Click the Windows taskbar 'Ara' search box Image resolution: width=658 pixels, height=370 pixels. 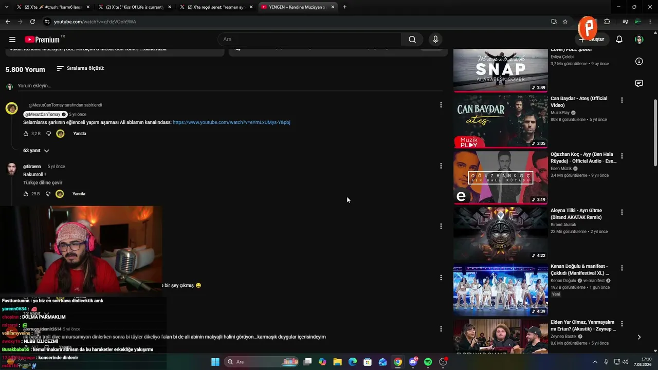[263, 362]
